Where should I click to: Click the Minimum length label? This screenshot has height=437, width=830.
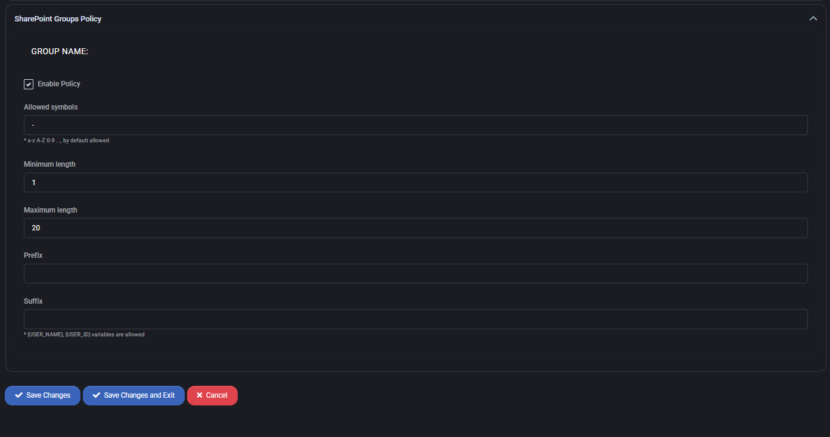click(49, 164)
